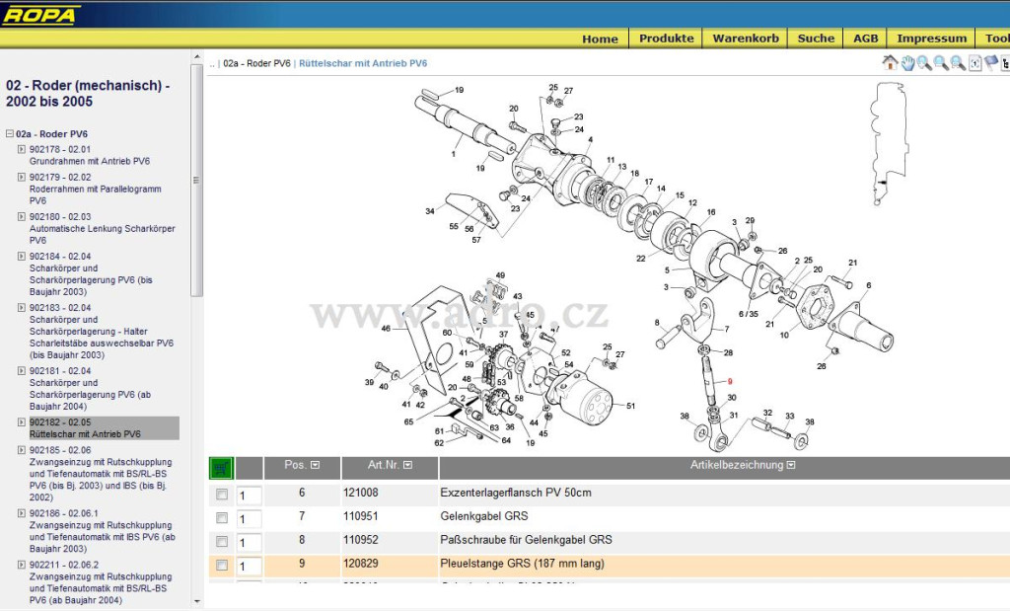Click the green shopping cart icon
The height and width of the screenshot is (611, 1010).
[x=221, y=468]
